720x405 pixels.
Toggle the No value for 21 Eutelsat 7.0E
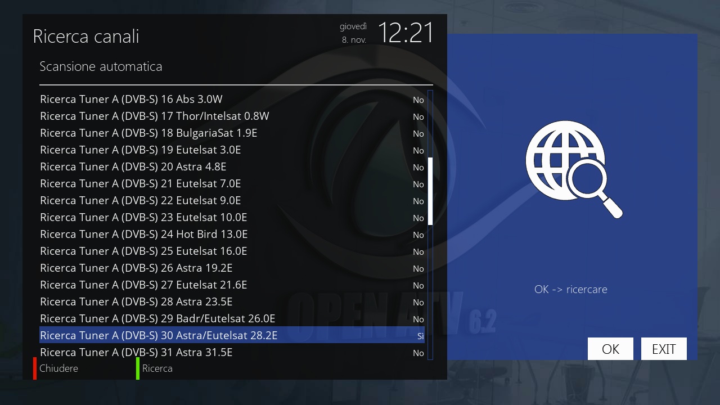[418, 184]
